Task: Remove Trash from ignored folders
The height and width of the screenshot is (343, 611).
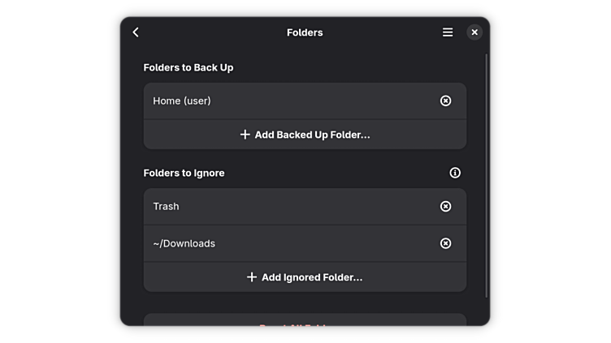Action: tap(445, 206)
